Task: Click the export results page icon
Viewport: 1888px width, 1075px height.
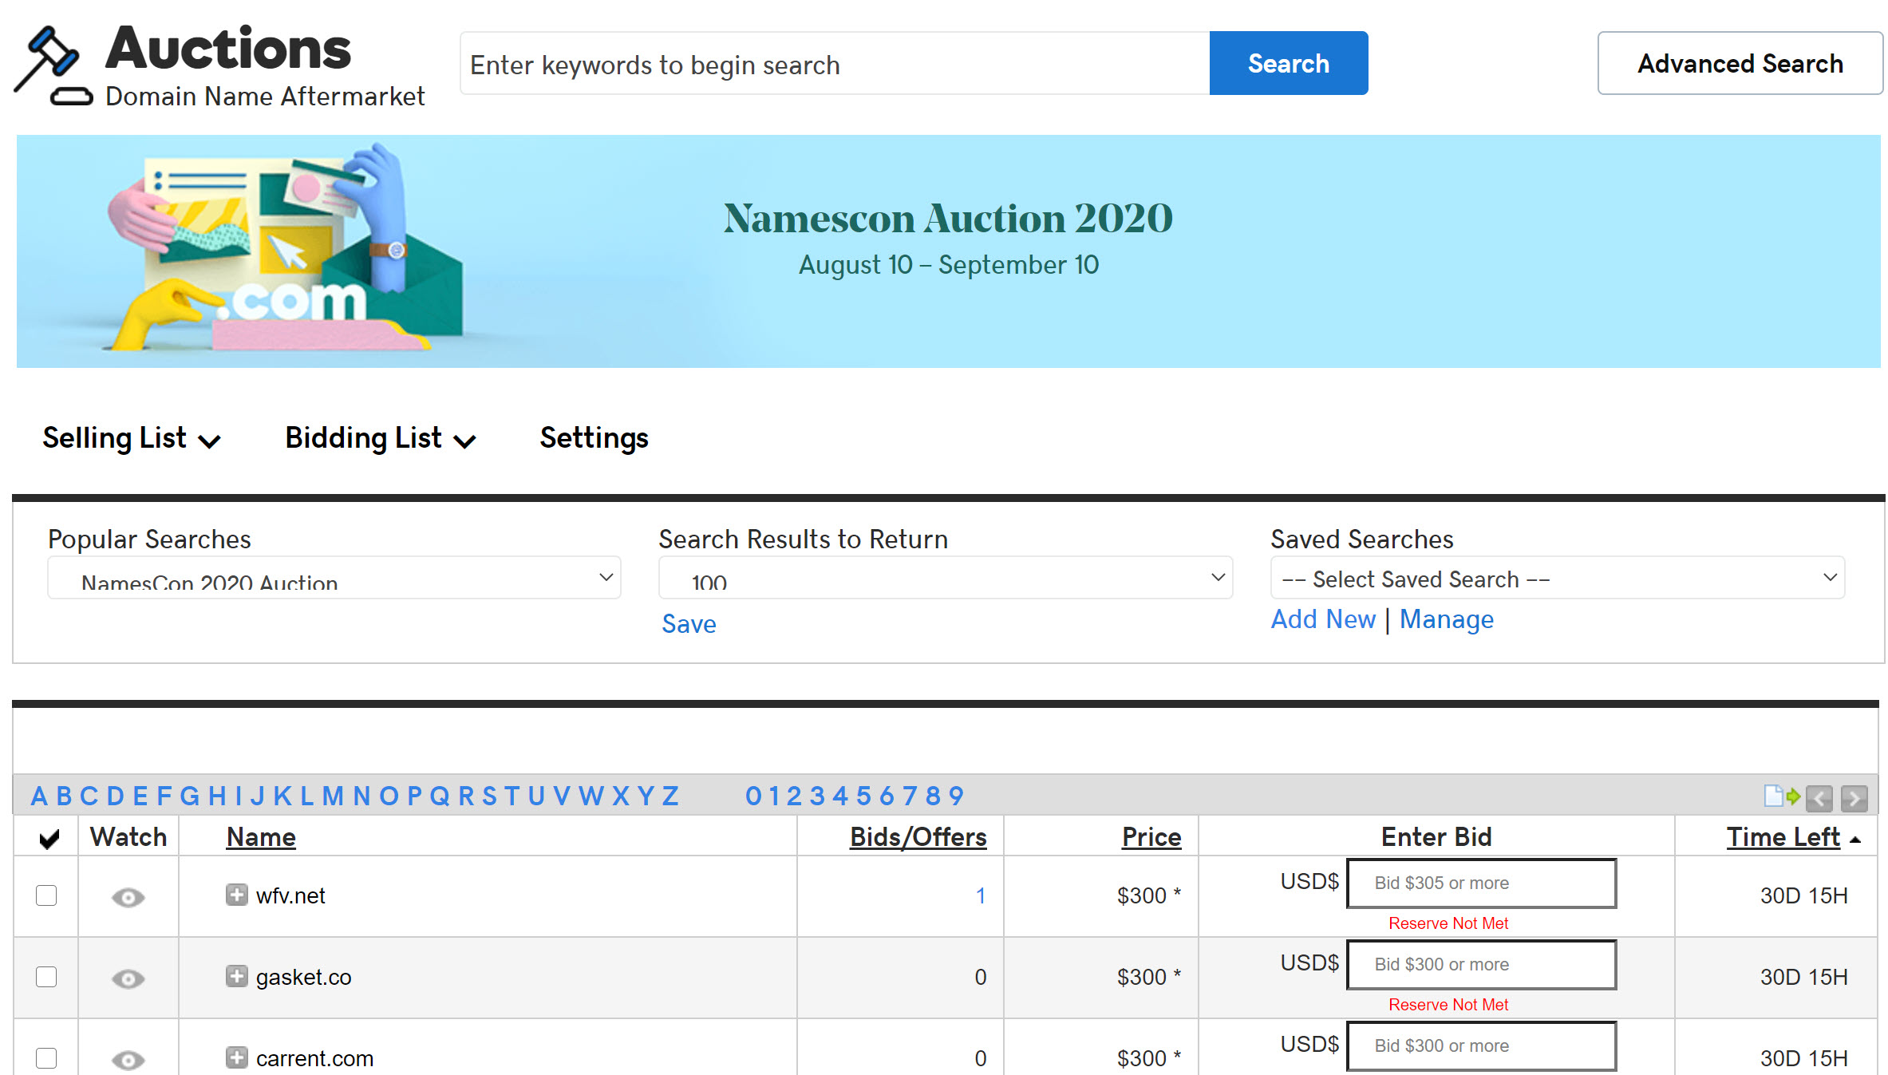Action: pyautogui.click(x=1782, y=796)
